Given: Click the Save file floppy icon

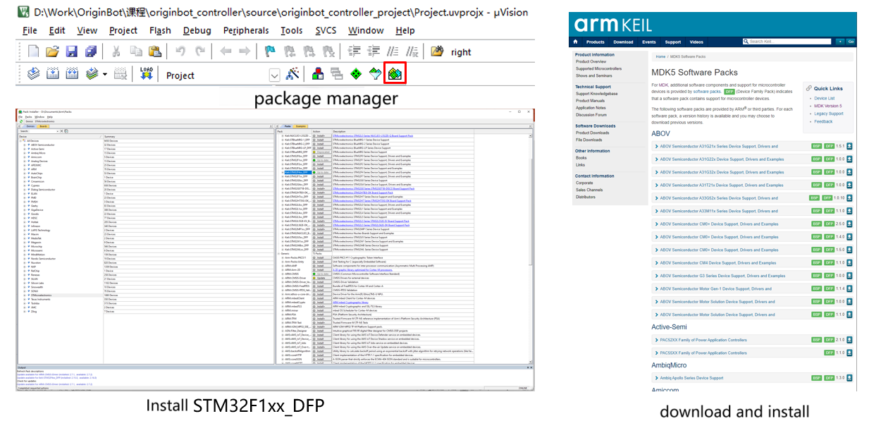Looking at the screenshot, I should click(x=72, y=51).
